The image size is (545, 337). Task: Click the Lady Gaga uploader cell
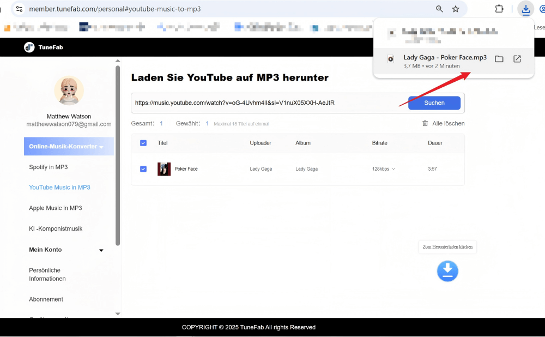pyautogui.click(x=261, y=169)
